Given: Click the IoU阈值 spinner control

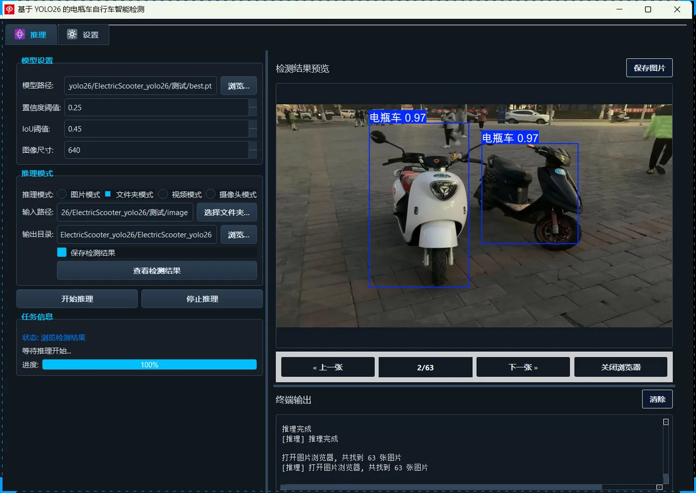Looking at the screenshot, I should click(x=253, y=129).
